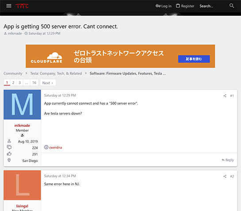The height and width of the screenshot is (211, 241).
Task: Click mlkmade's joined-date person icon
Action: tap(9, 141)
